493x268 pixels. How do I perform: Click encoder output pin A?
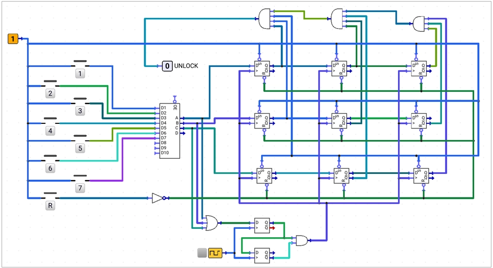click(182, 118)
